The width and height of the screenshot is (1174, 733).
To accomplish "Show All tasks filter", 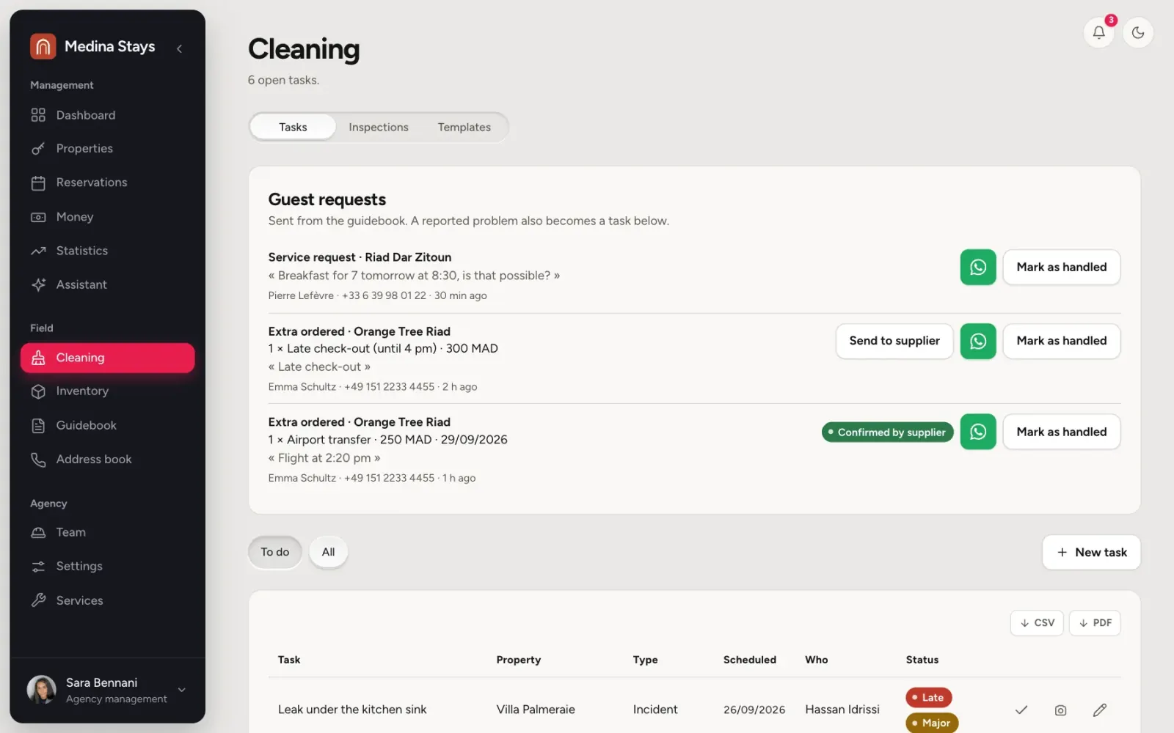I will 328,552.
